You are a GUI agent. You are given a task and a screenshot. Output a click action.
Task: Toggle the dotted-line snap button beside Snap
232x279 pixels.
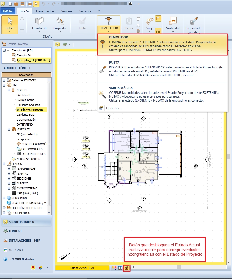(158, 25)
